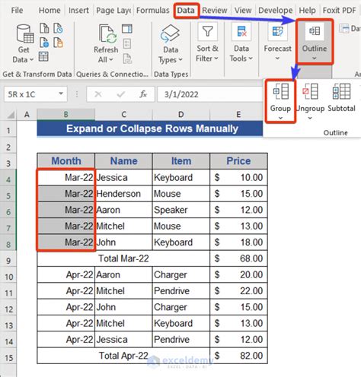The height and width of the screenshot is (377, 361).
Task: Expand the Group dropdown chevron
Action: 280,118
